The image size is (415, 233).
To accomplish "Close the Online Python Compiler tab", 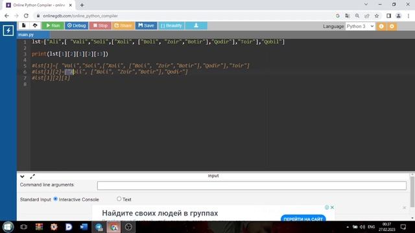I will point(71,5).
